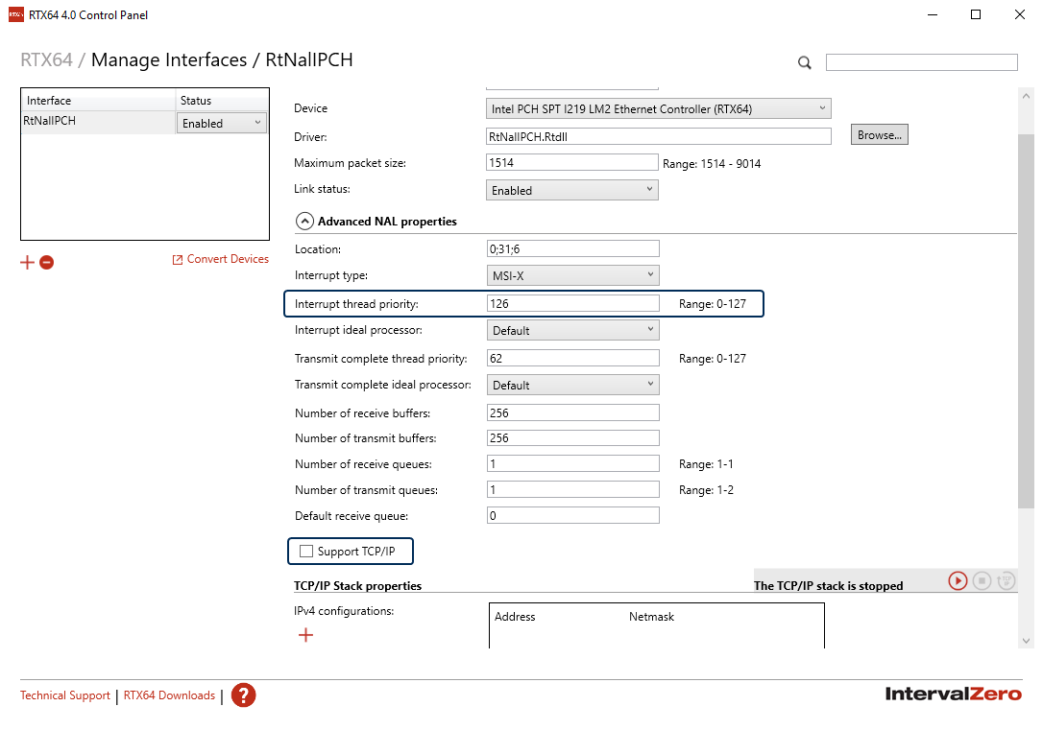Click the Location field
The image size is (1043, 730).
tap(572, 248)
